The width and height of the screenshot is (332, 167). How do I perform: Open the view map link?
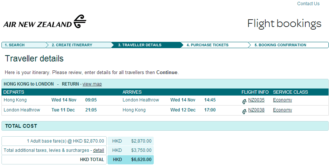coord(92,84)
